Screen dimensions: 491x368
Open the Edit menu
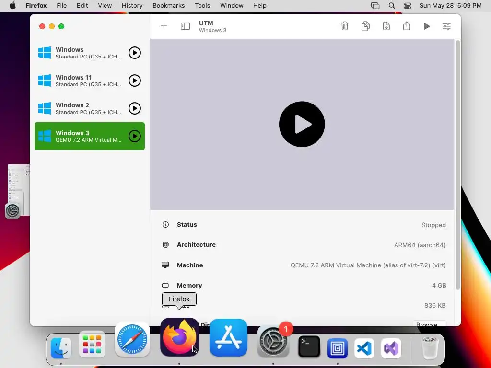[x=82, y=6]
